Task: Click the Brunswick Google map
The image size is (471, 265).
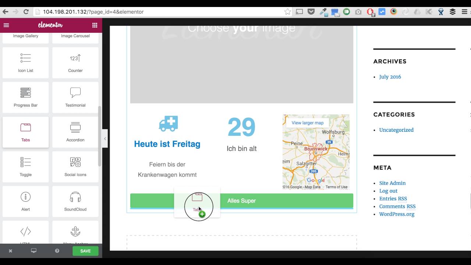Action: click(x=316, y=152)
